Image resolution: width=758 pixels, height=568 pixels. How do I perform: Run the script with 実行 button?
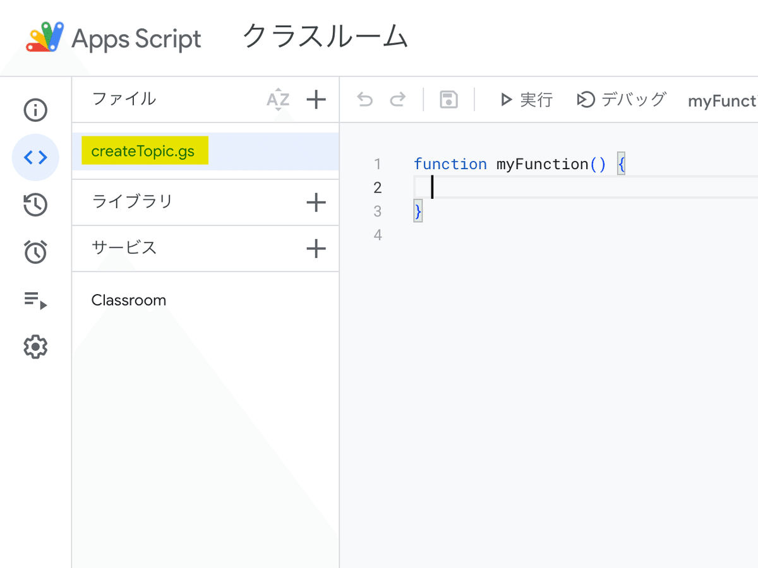click(526, 100)
